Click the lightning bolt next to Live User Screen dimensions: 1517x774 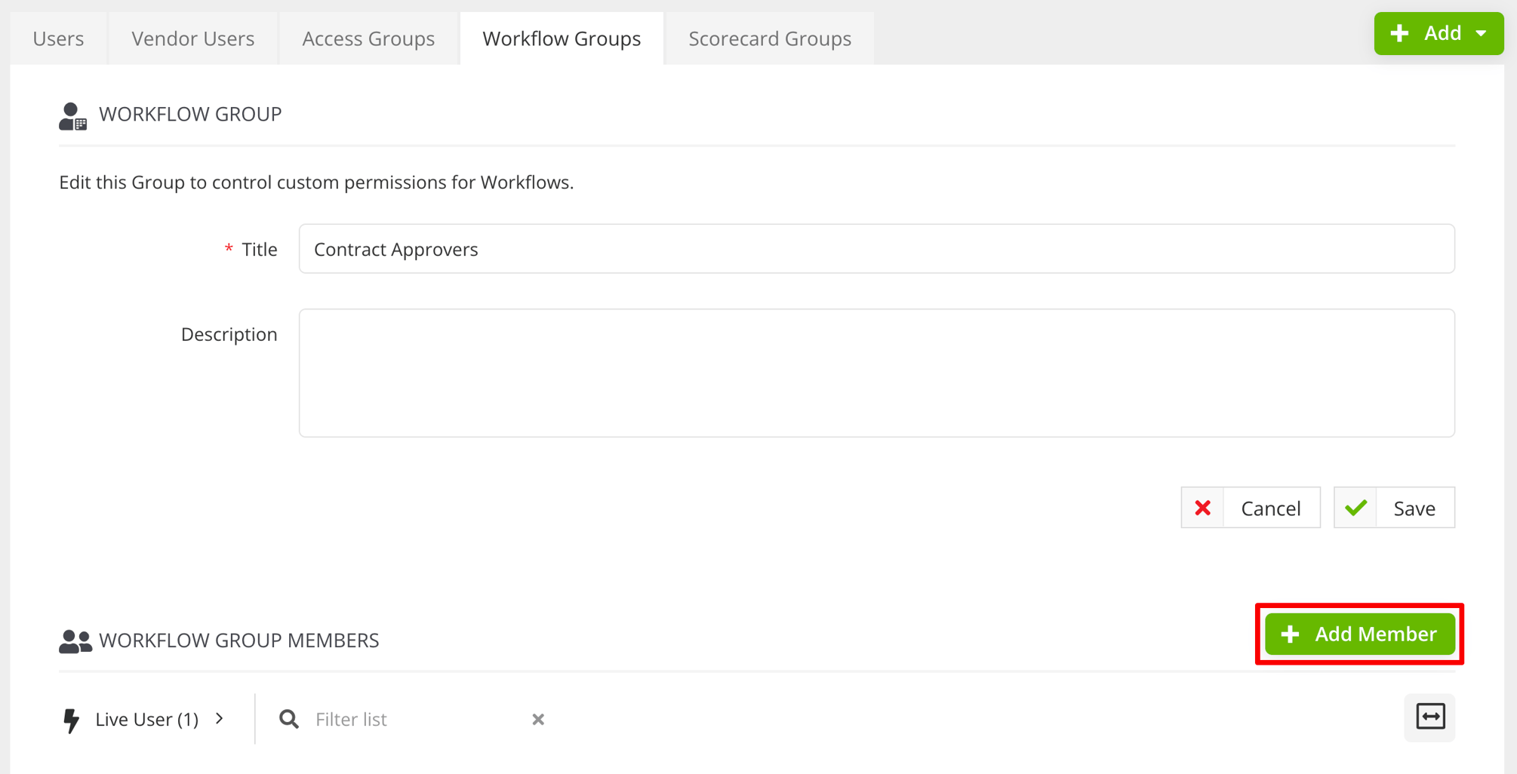pos(72,719)
